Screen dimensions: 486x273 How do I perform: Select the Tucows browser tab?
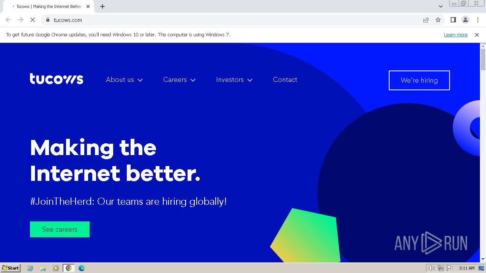pyautogui.click(x=49, y=6)
